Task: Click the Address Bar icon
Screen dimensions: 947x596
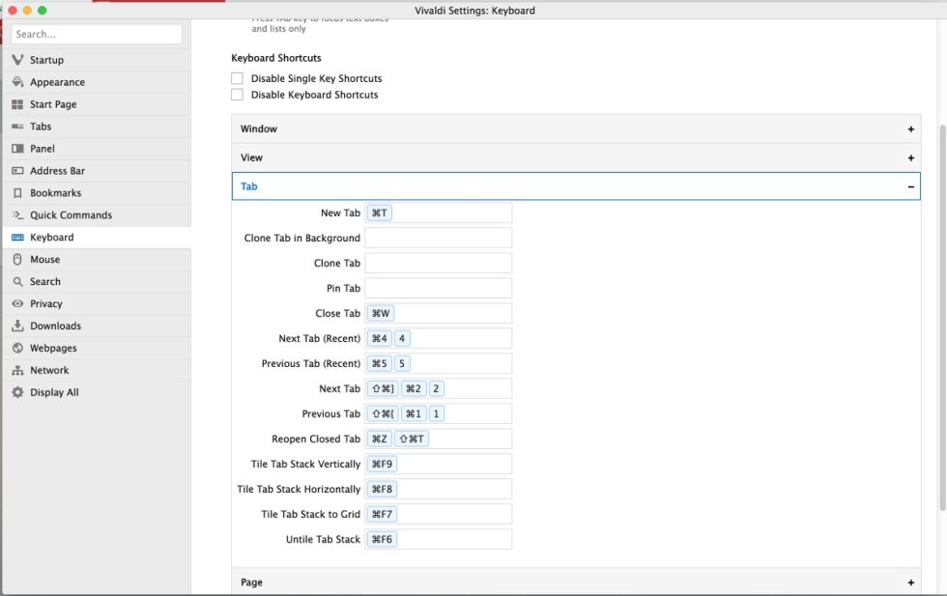Action: pyautogui.click(x=17, y=171)
